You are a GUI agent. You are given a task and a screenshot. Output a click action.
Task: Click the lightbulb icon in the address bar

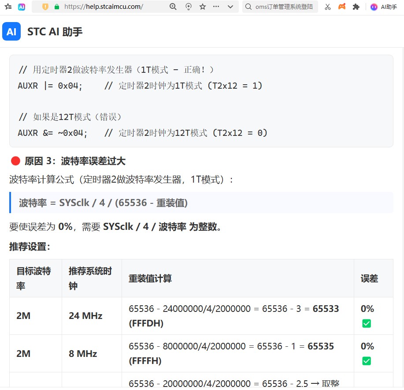pyautogui.click(x=189, y=7)
